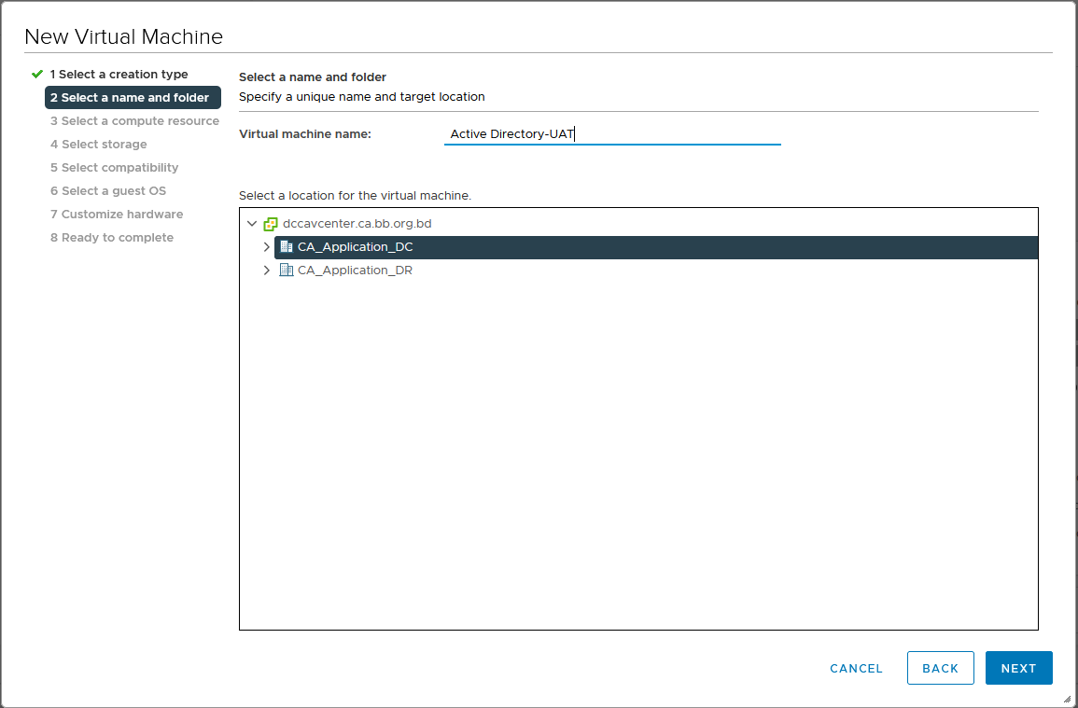
Task: Focus the Virtual machine name field
Action: 612,134
